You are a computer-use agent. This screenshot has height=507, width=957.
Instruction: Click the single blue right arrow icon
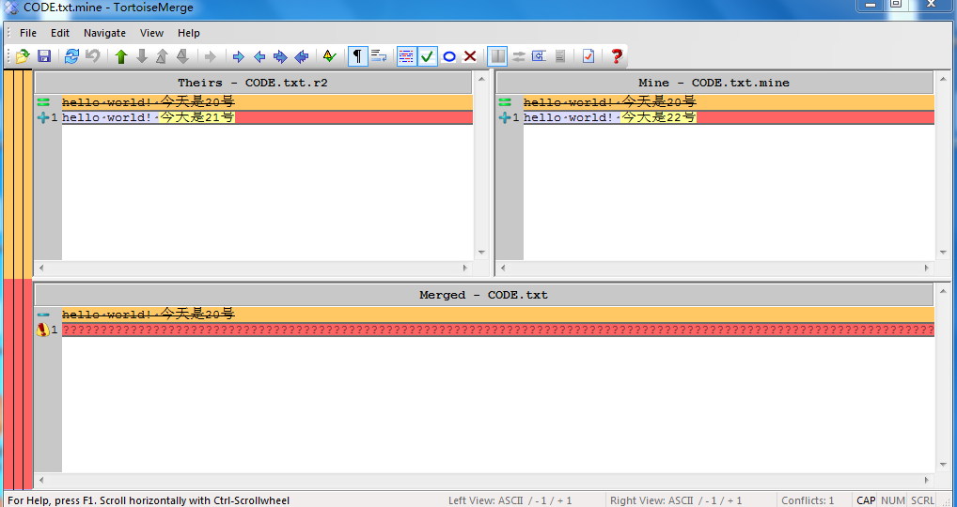[239, 56]
